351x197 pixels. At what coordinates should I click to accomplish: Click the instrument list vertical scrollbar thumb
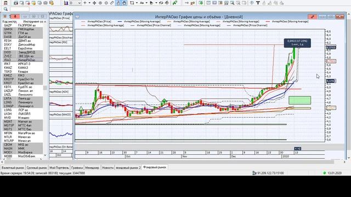[45, 88]
